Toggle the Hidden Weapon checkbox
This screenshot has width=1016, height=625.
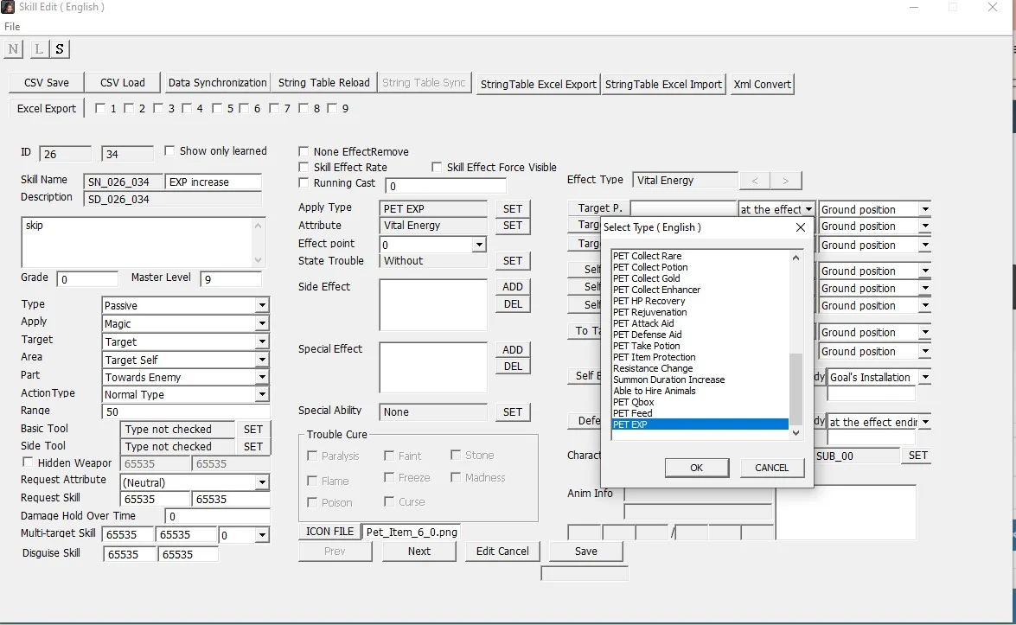28,462
